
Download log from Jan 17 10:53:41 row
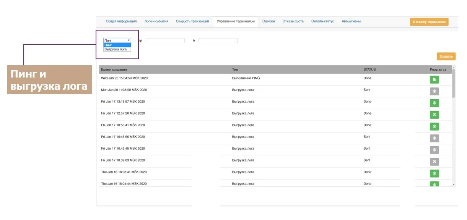tap(434, 126)
